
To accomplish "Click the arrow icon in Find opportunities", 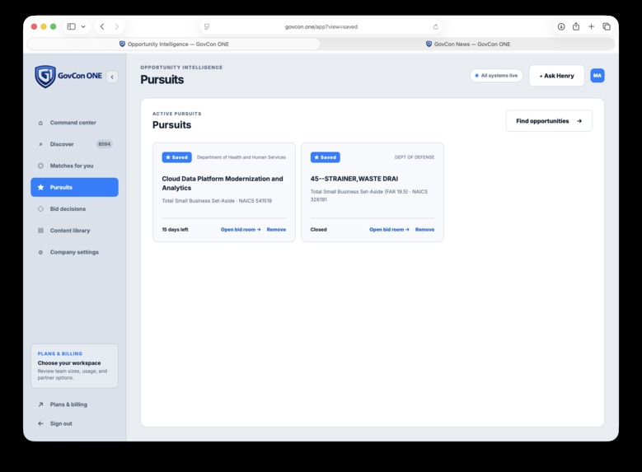I will pos(579,121).
